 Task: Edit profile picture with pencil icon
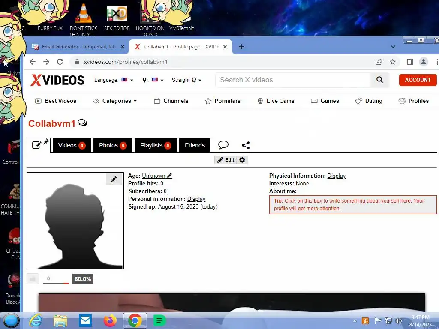click(114, 179)
